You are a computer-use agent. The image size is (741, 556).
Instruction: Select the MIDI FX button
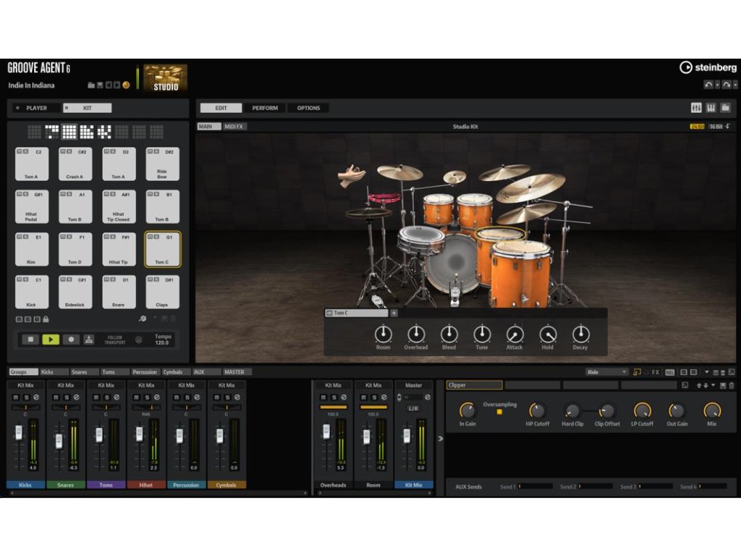pos(234,127)
